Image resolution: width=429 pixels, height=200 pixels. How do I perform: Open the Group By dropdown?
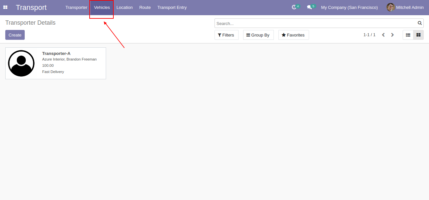(258, 35)
